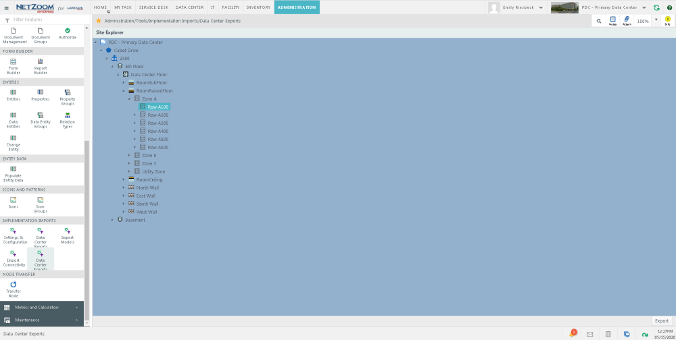Click the Transfer Node icon

point(14,287)
